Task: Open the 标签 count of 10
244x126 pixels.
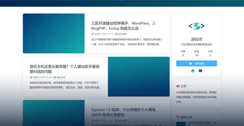Action: coord(196,53)
